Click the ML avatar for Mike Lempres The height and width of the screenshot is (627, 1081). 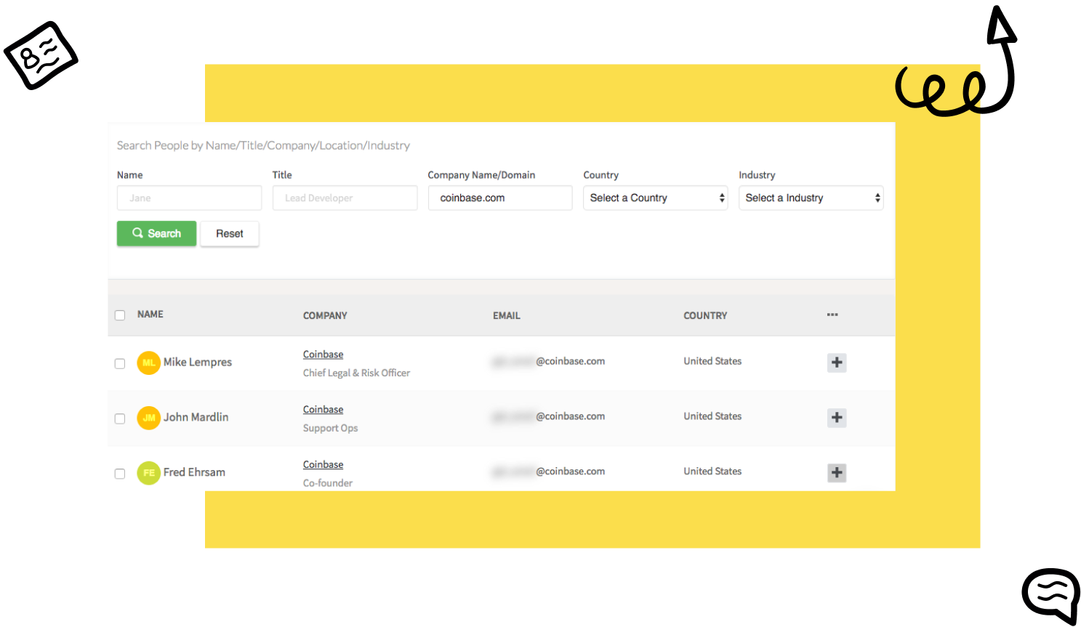(148, 363)
